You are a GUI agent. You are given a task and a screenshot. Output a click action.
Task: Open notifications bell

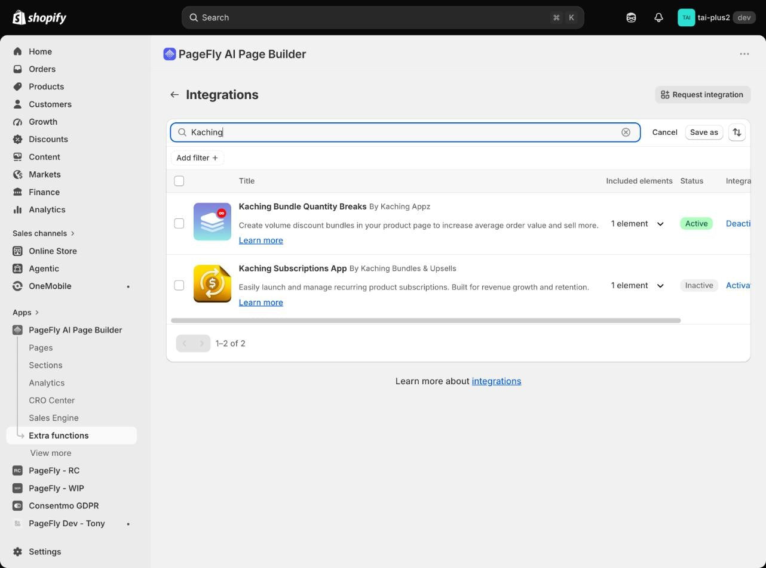pyautogui.click(x=658, y=17)
